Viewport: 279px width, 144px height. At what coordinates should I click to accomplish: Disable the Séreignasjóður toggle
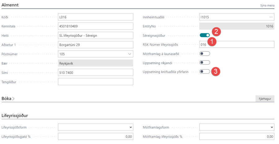[205, 35]
